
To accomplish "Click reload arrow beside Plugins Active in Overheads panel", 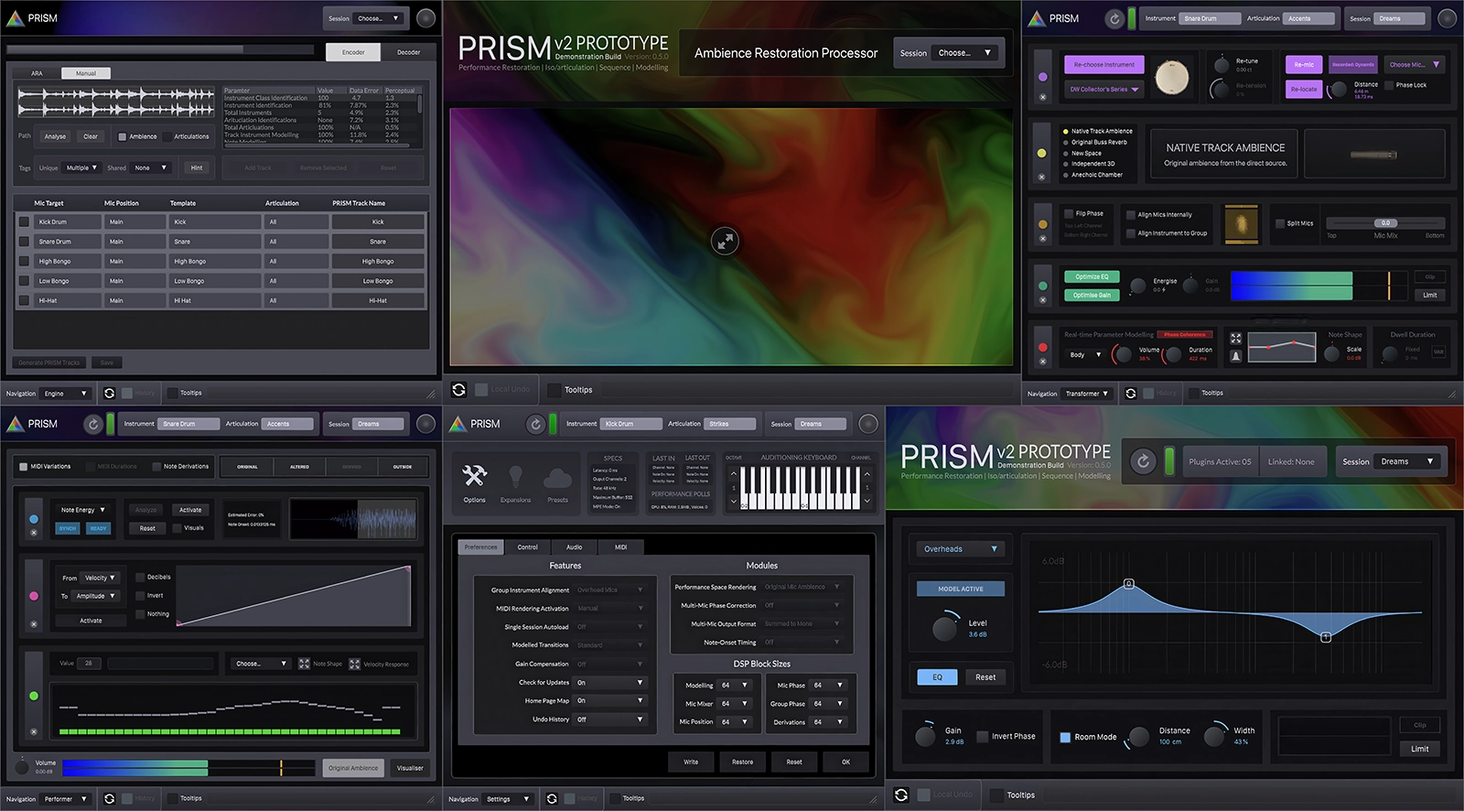I will (x=1143, y=461).
